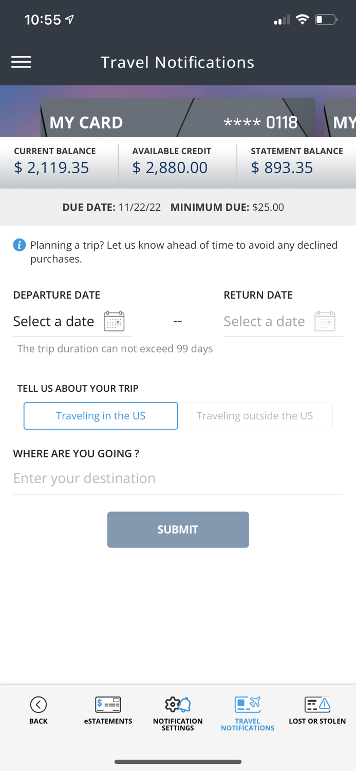
Task: Open the hamburger navigation menu
Action: coord(21,62)
